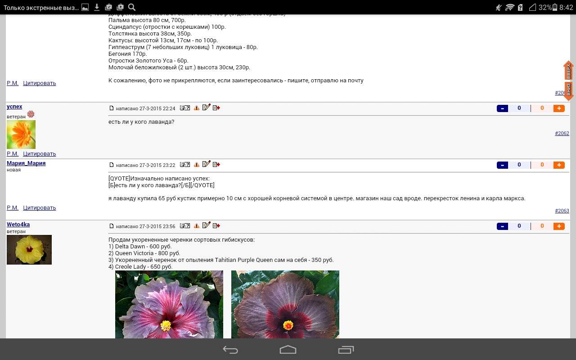The image size is (576, 360).
Task: Upvote успех's post with plus button
Action: 559,108
